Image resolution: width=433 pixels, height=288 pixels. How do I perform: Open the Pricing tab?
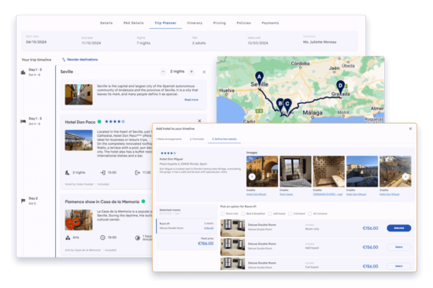click(x=220, y=23)
